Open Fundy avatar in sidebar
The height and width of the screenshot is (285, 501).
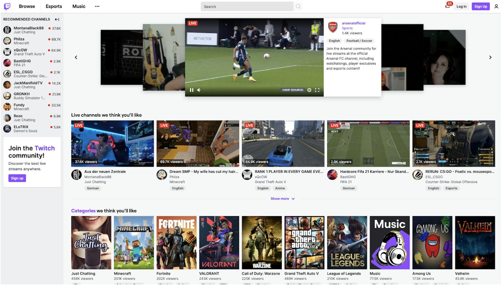click(7, 107)
